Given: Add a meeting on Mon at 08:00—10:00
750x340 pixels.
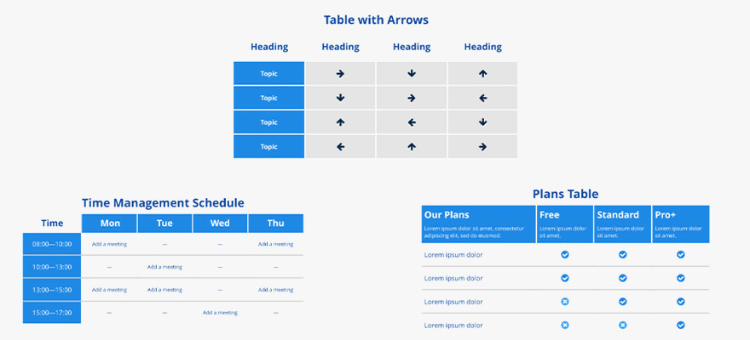Looking at the screenshot, I should tap(110, 244).
